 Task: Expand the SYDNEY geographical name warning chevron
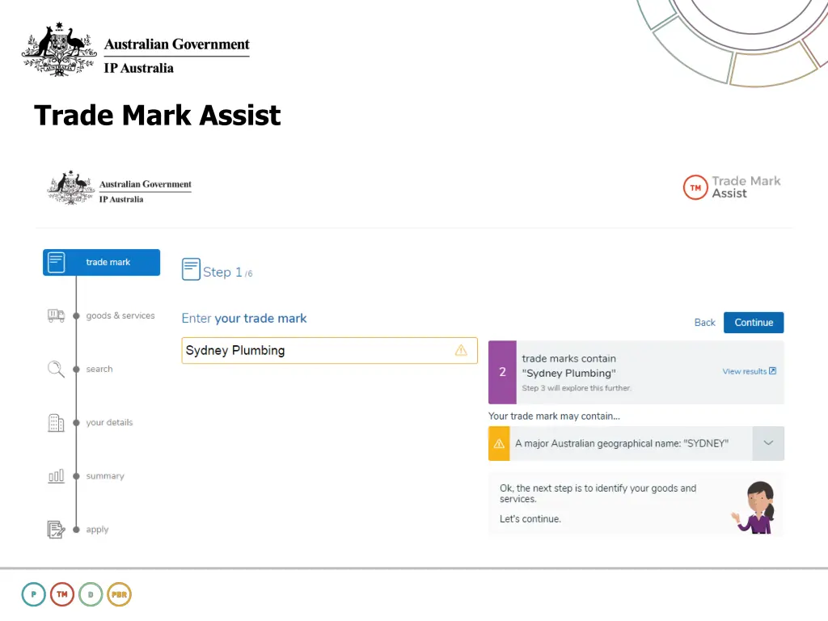768,444
